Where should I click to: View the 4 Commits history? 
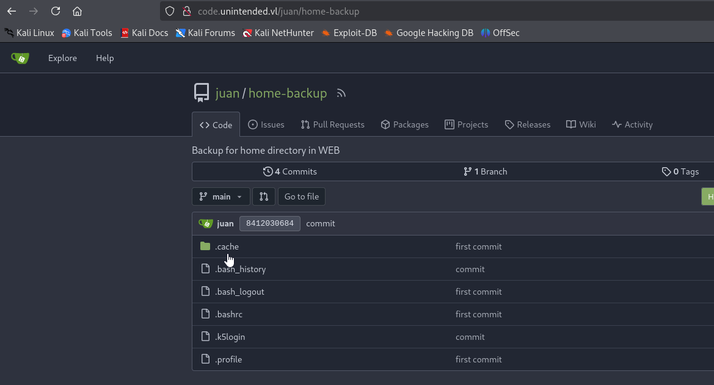[x=290, y=171]
